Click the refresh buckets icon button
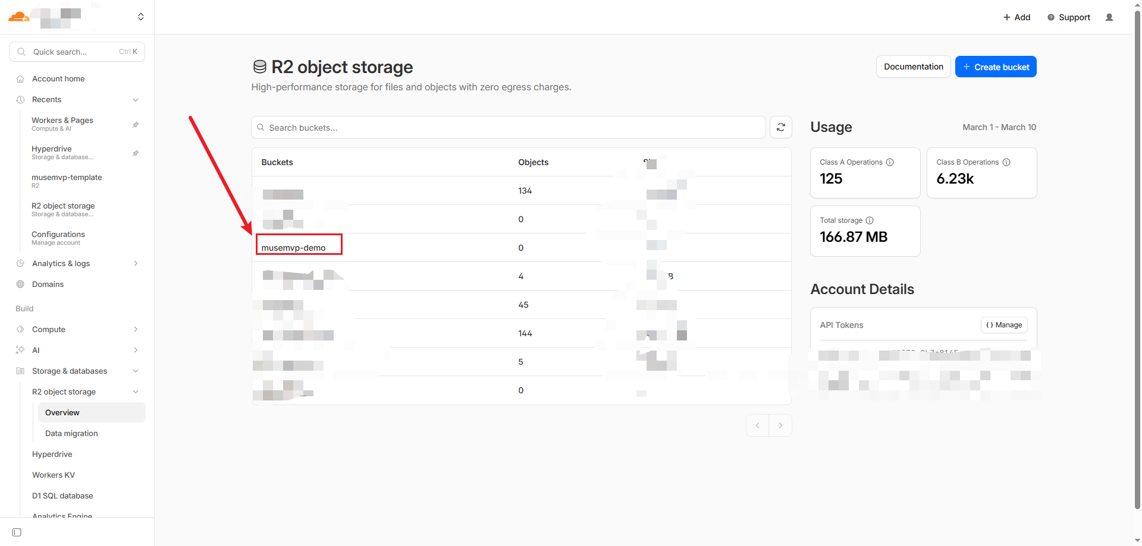 [x=780, y=127]
